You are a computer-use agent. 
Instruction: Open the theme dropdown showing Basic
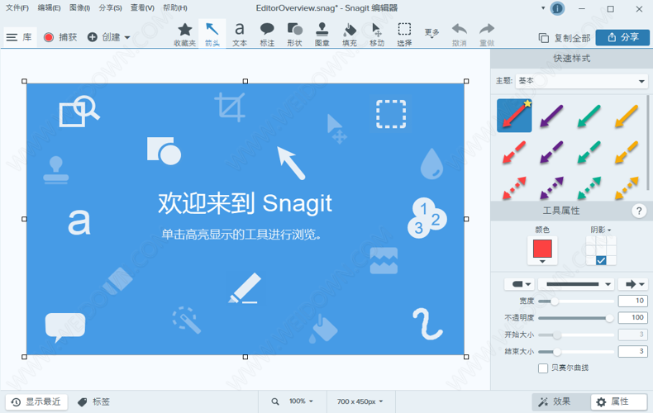click(x=582, y=81)
